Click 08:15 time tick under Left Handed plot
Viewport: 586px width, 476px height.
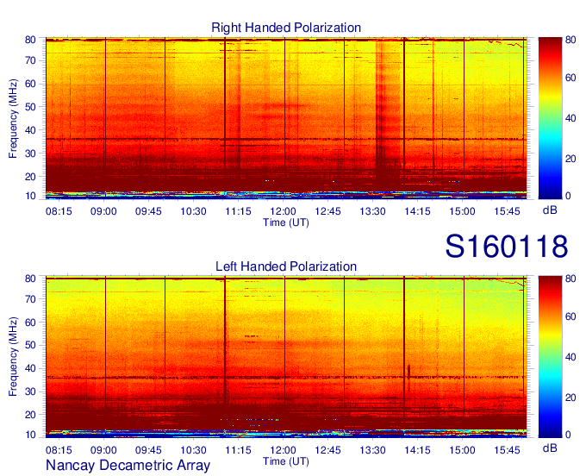(59, 450)
